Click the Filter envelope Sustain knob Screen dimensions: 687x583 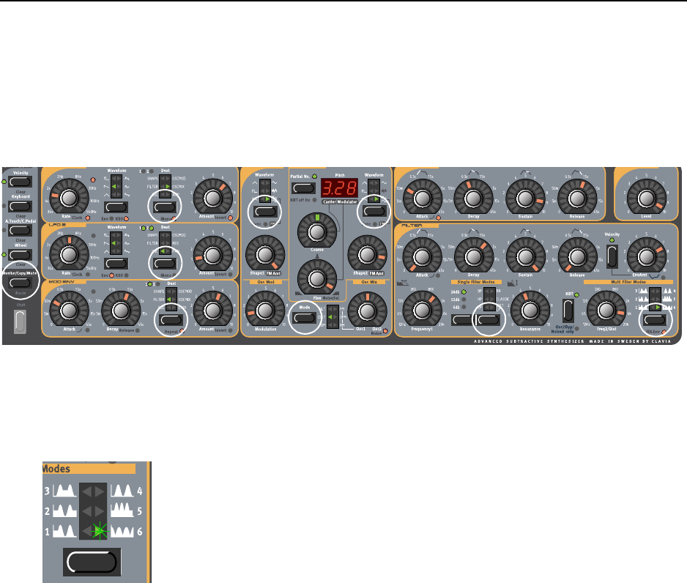click(x=525, y=256)
